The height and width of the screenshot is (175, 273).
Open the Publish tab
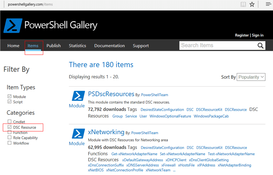pyautogui.click(x=54, y=46)
